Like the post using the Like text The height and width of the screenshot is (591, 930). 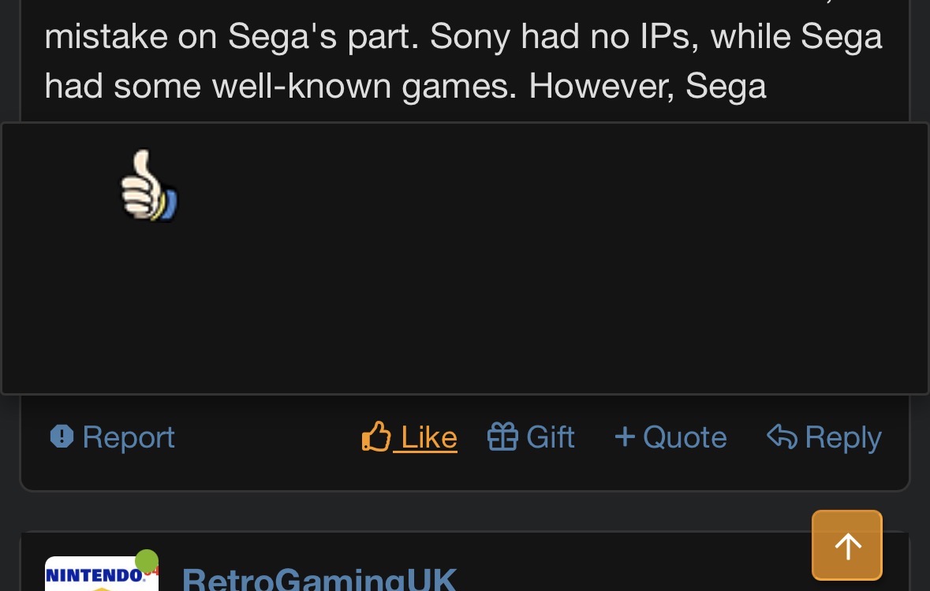pos(429,437)
